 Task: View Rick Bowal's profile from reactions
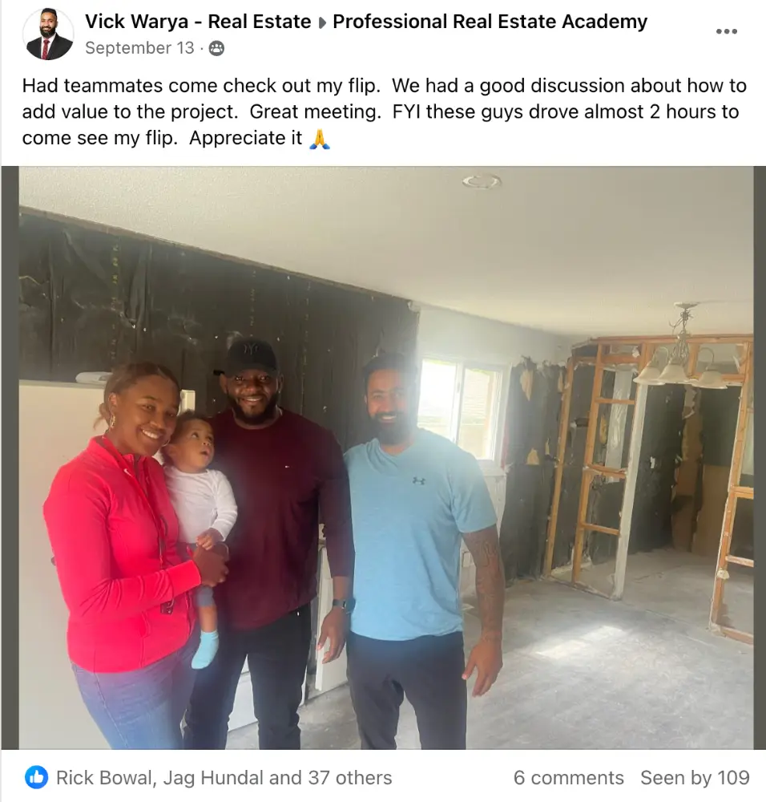(x=104, y=777)
